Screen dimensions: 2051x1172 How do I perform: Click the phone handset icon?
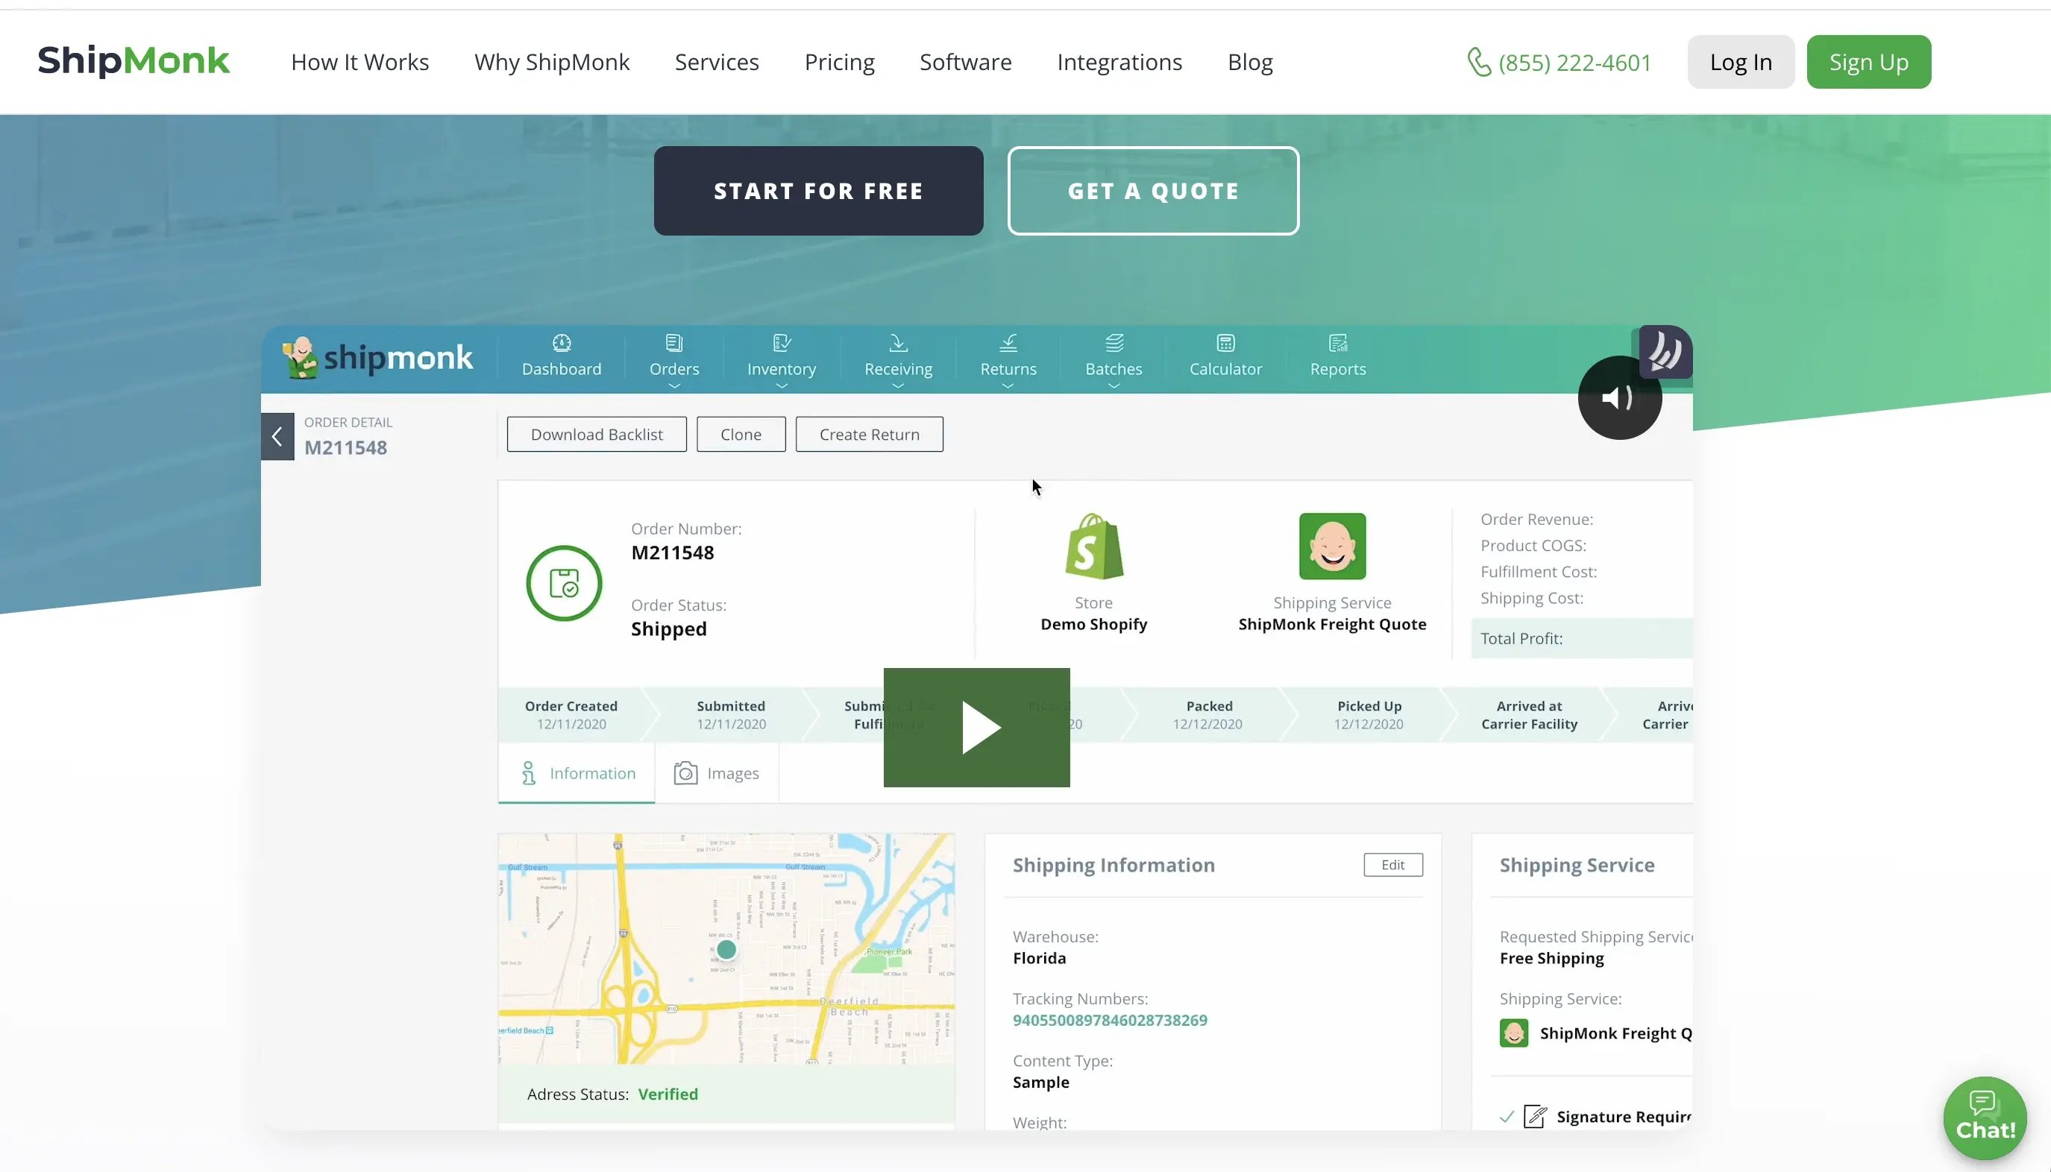pyautogui.click(x=1479, y=62)
